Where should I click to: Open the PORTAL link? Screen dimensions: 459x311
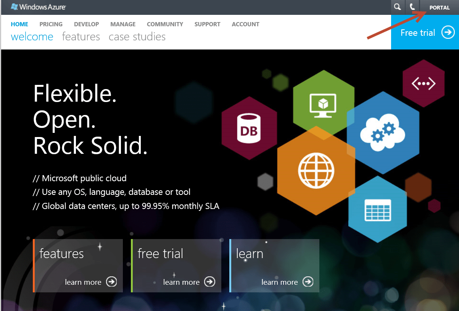439,7
